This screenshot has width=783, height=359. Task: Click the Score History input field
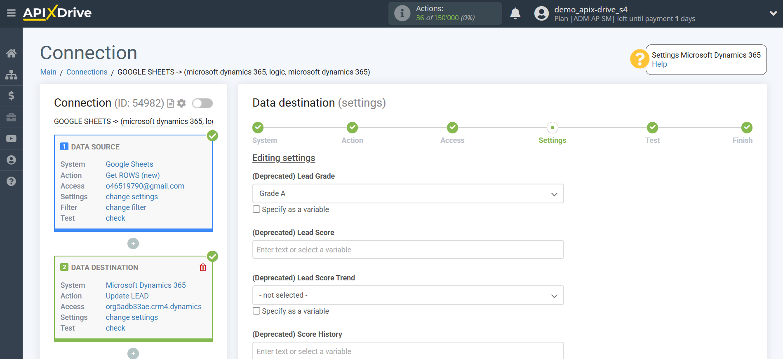click(x=408, y=351)
